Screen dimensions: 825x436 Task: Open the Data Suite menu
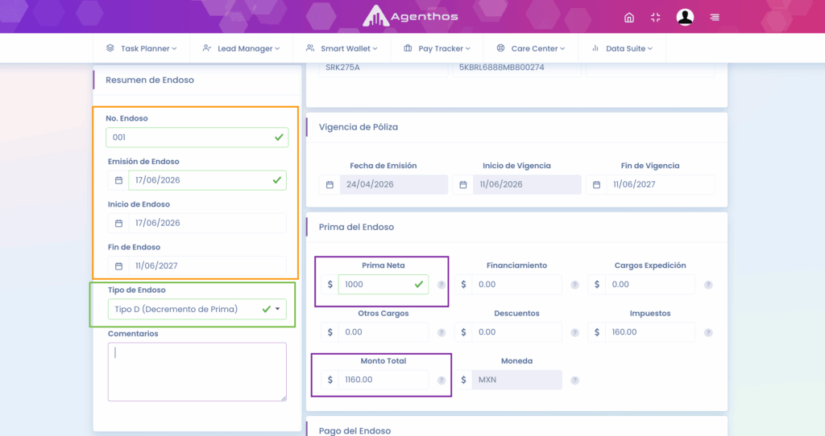tap(622, 48)
